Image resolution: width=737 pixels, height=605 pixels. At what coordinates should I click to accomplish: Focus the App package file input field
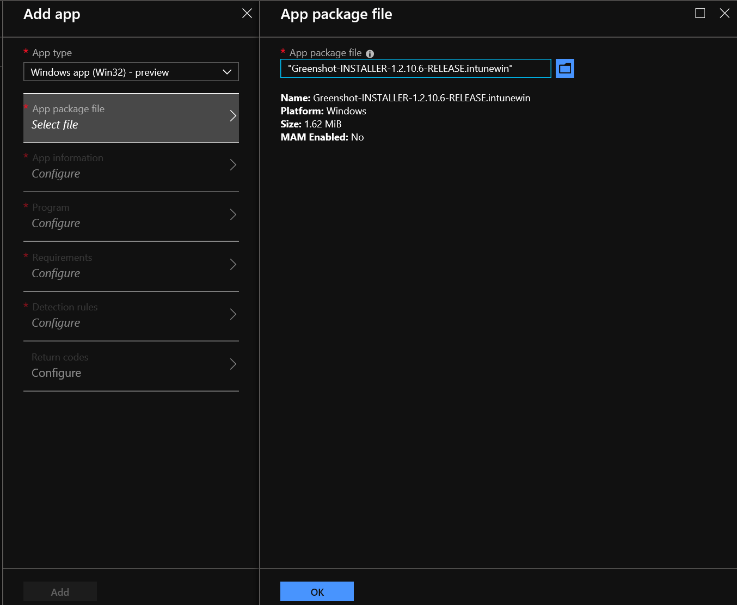pyautogui.click(x=416, y=69)
